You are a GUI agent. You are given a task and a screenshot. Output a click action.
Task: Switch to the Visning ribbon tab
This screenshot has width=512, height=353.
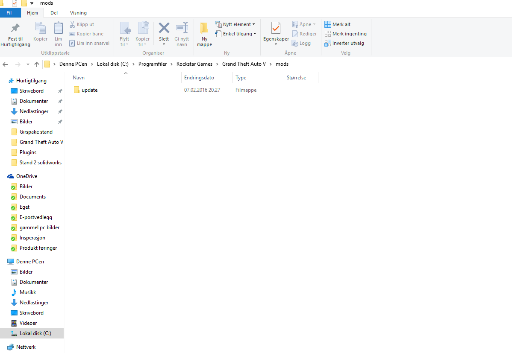coord(78,13)
